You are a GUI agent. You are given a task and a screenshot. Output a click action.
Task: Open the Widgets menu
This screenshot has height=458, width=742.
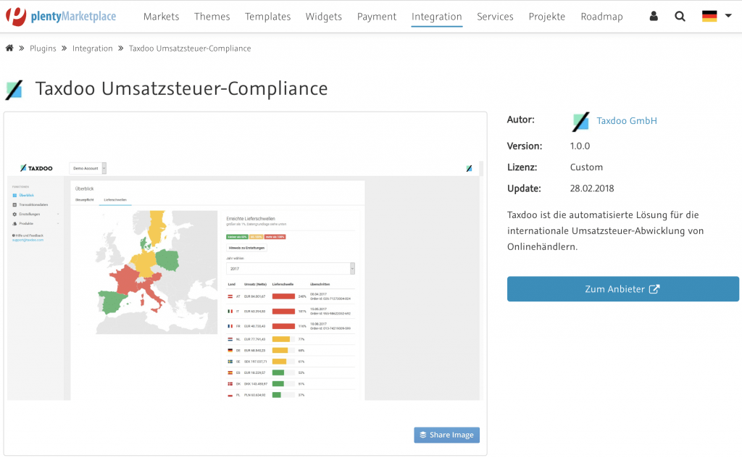pos(324,17)
